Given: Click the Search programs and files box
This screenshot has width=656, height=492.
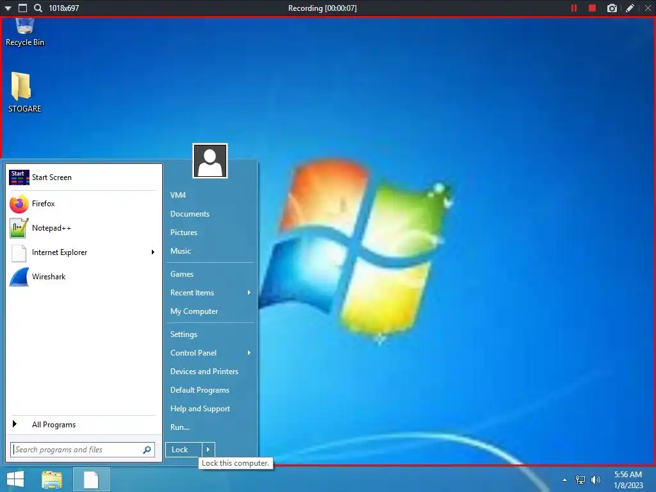Looking at the screenshot, I should (83, 450).
